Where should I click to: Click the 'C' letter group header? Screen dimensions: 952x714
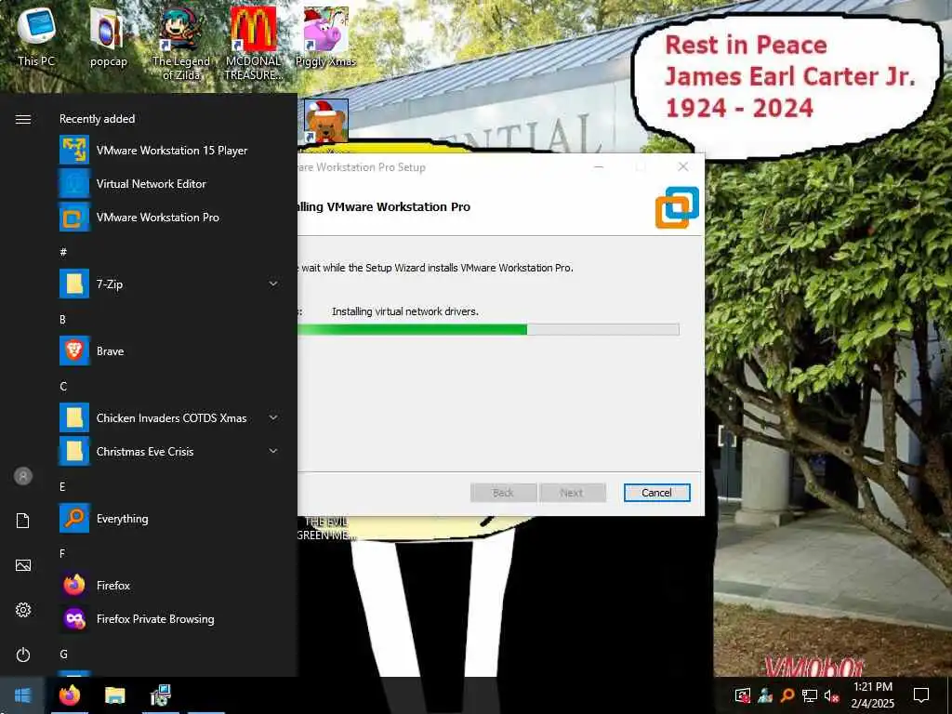(63, 386)
